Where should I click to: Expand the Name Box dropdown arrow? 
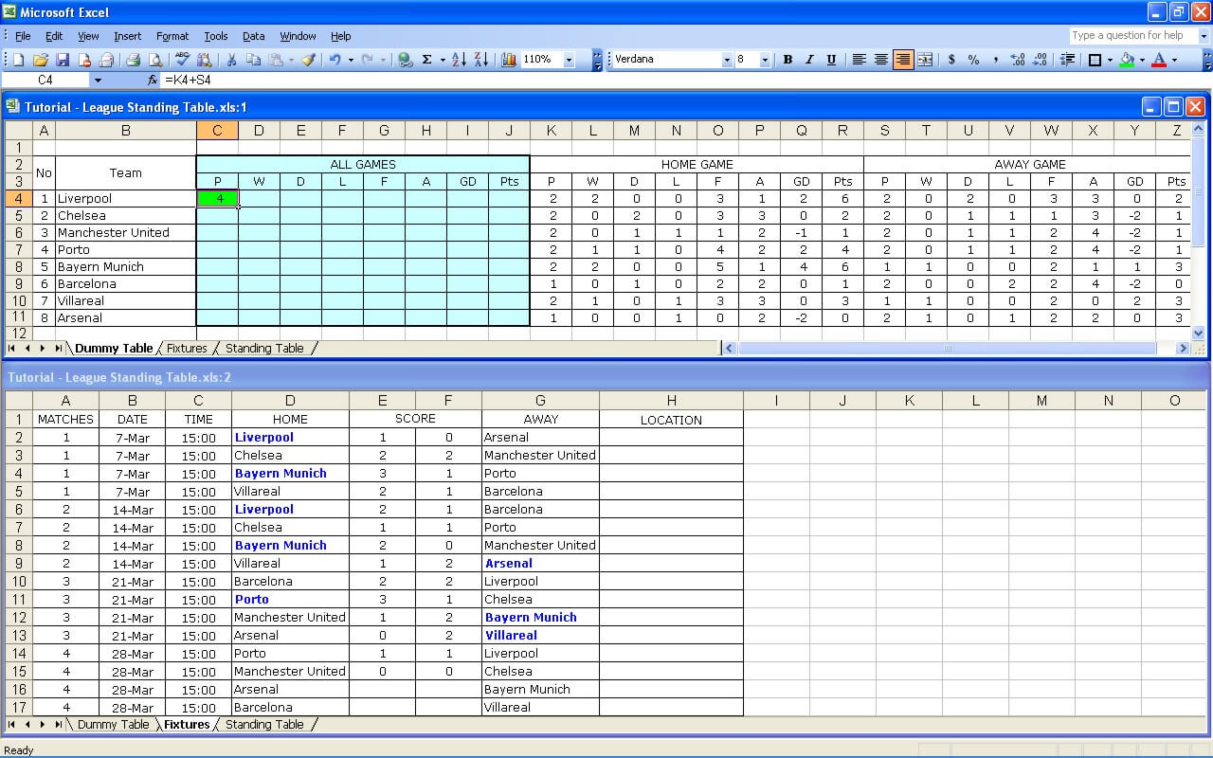click(97, 81)
